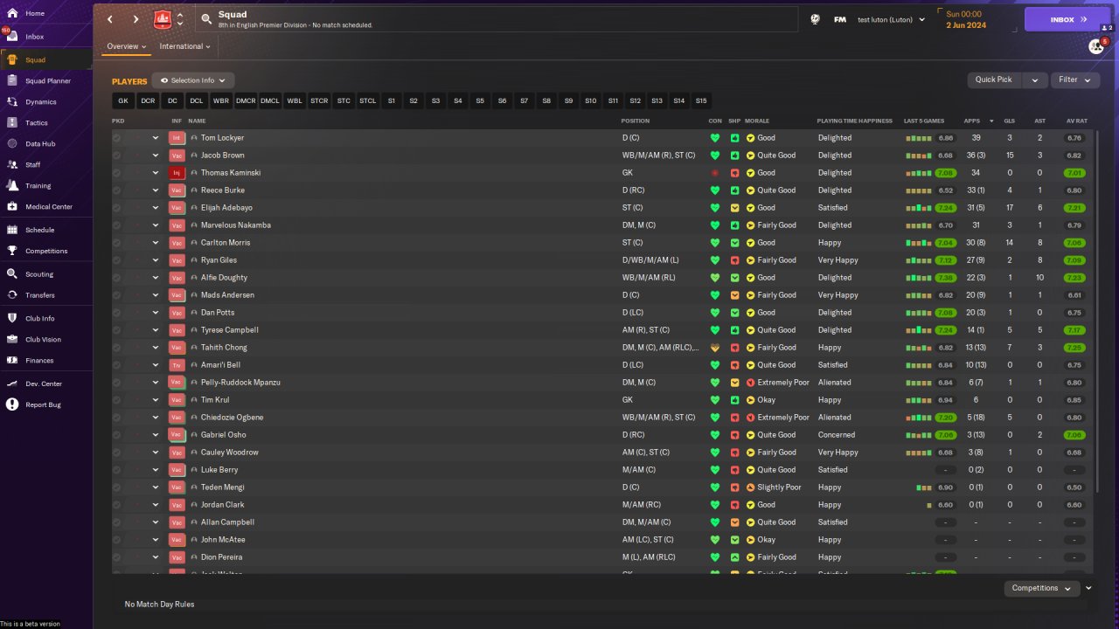Image resolution: width=1119 pixels, height=629 pixels.
Task: Open the Dev. Center
Action: pyautogui.click(x=45, y=384)
